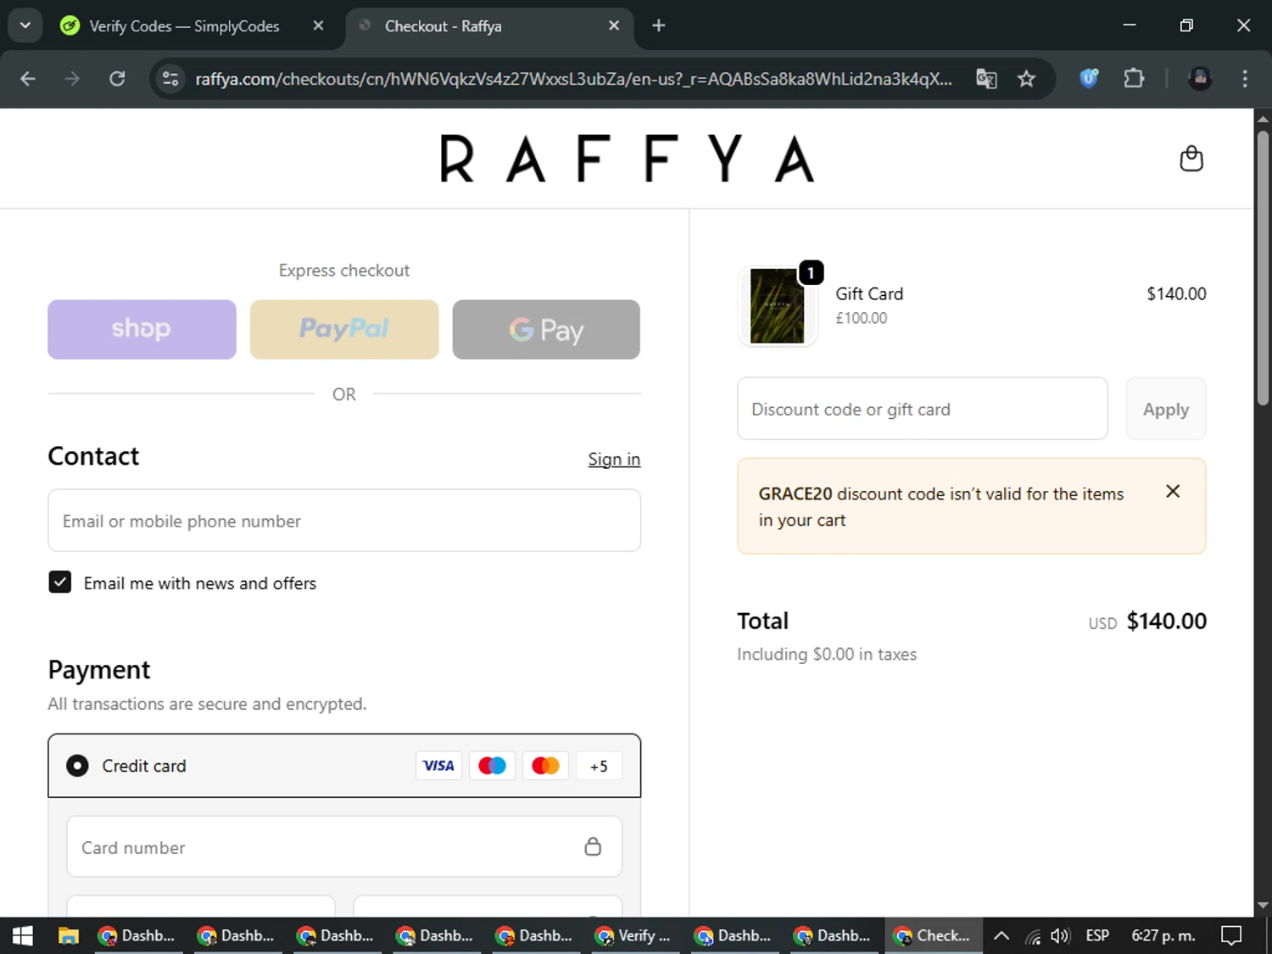This screenshot has width=1272, height=954.
Task: Pay with PayPal express button
Action: [344, 329]
